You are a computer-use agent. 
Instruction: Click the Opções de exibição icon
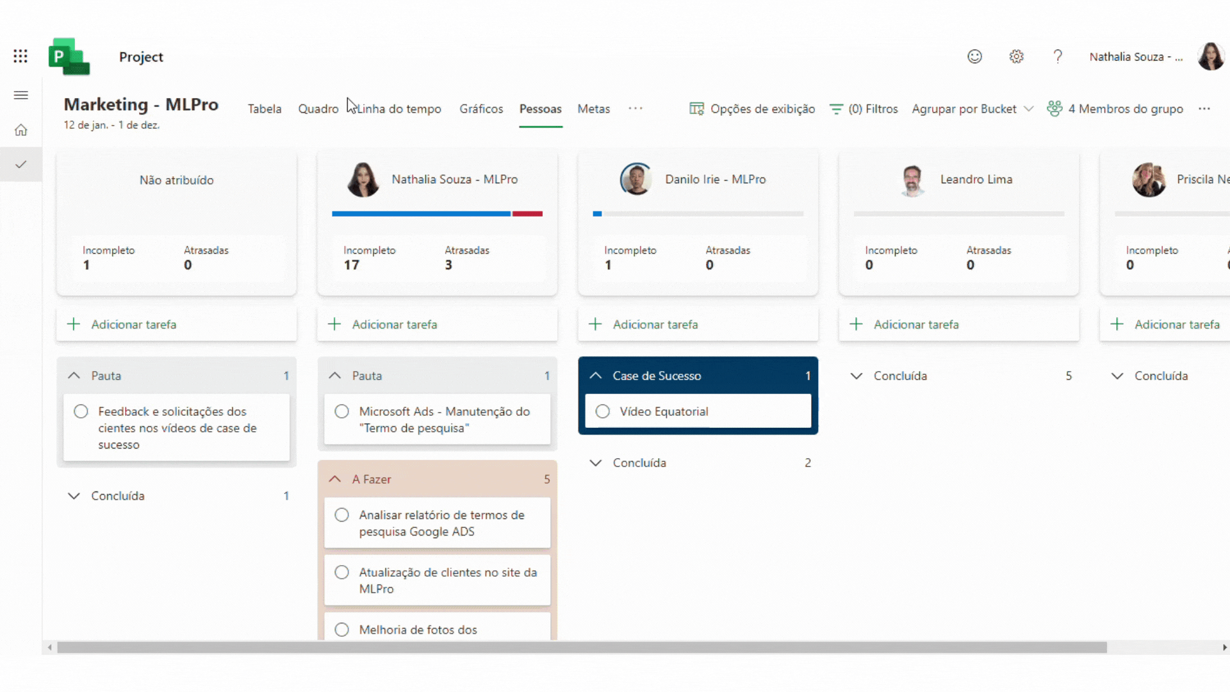pos(696,109)
